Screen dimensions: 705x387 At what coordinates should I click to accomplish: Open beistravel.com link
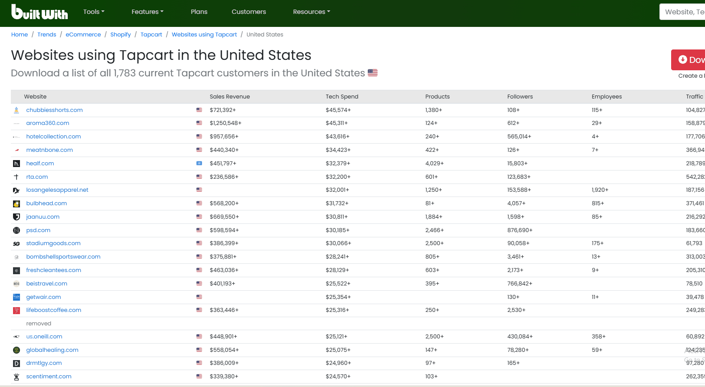coord(47,284)
